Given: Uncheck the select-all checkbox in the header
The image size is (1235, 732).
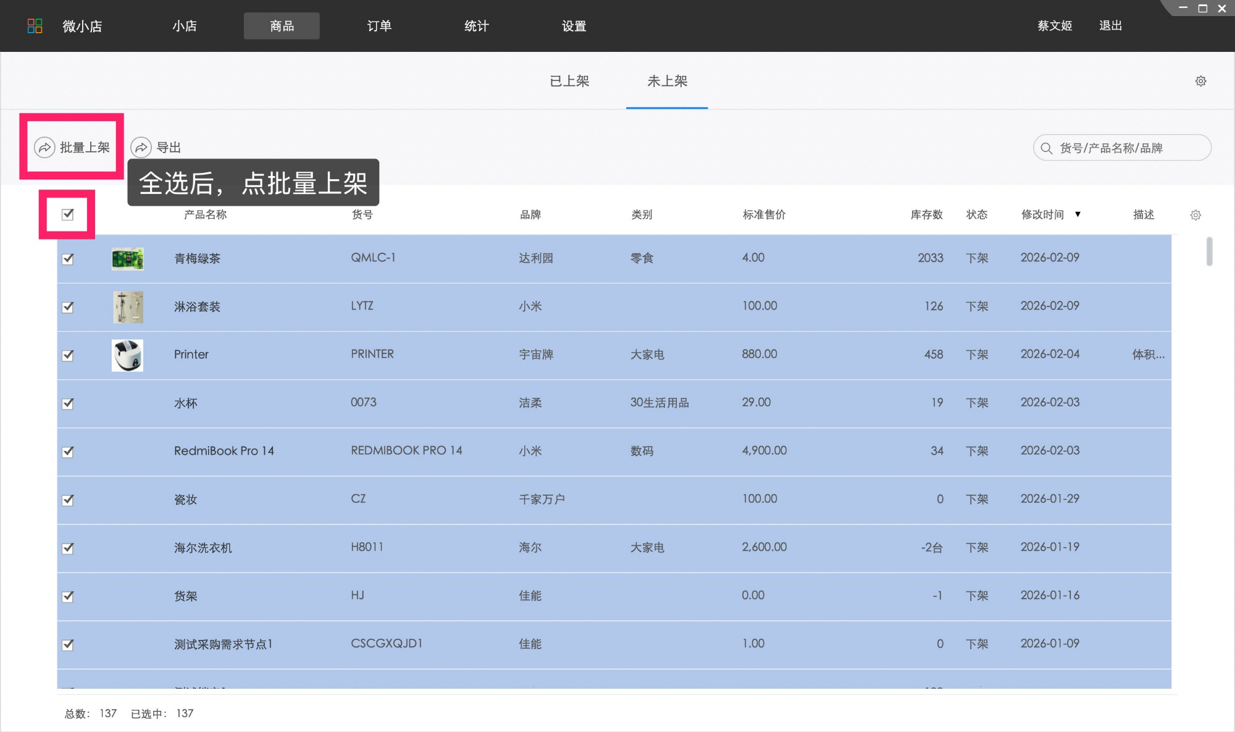Looking at the screenshot, I should click(68, 214).
